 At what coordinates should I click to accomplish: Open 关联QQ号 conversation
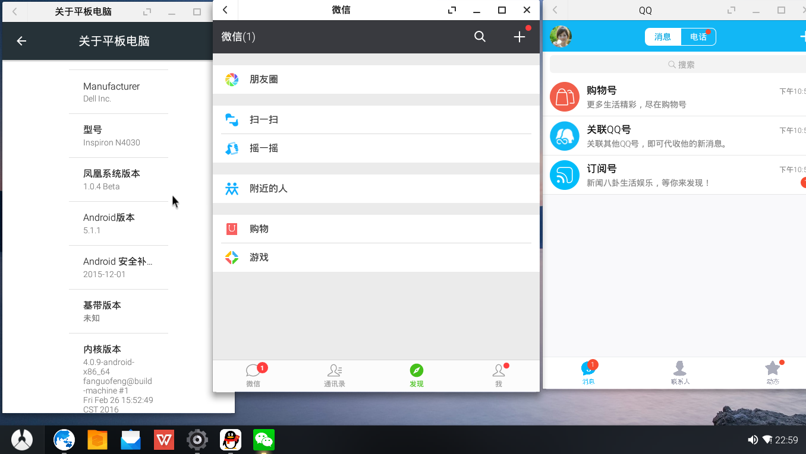point(674,136)
